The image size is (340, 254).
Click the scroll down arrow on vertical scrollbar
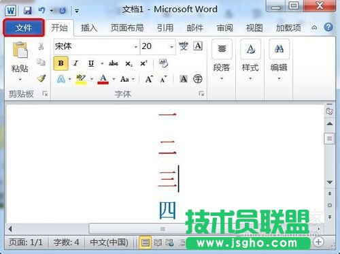[x=330, y=182]
